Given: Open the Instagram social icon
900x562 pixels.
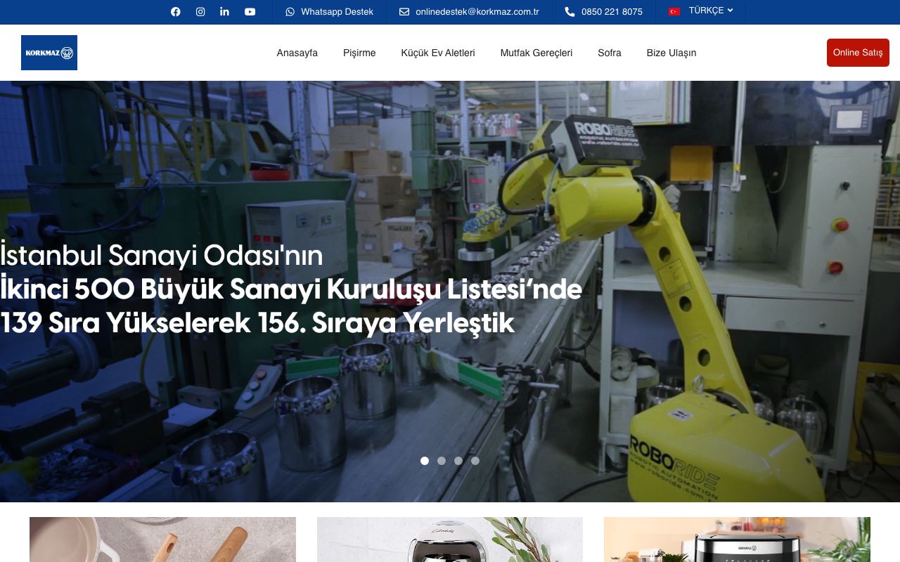Looking at the screenshot, I should pos(200,12).
